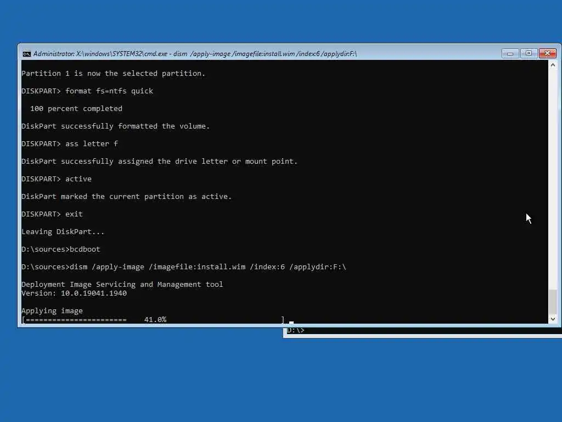The width and height of the screenshot is (562, 422).
Task: Click the 'ass letter f' command line
Action: [x=70, y=143]
